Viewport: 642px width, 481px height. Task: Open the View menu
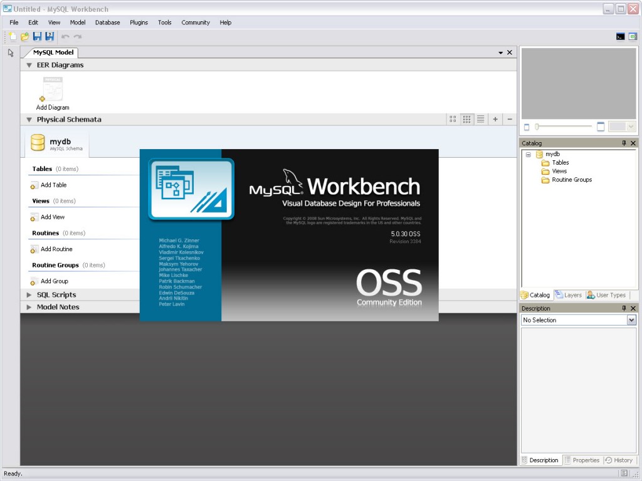coord(54,23)
